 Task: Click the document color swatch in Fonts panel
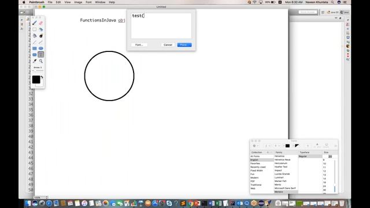coord(297,146)
